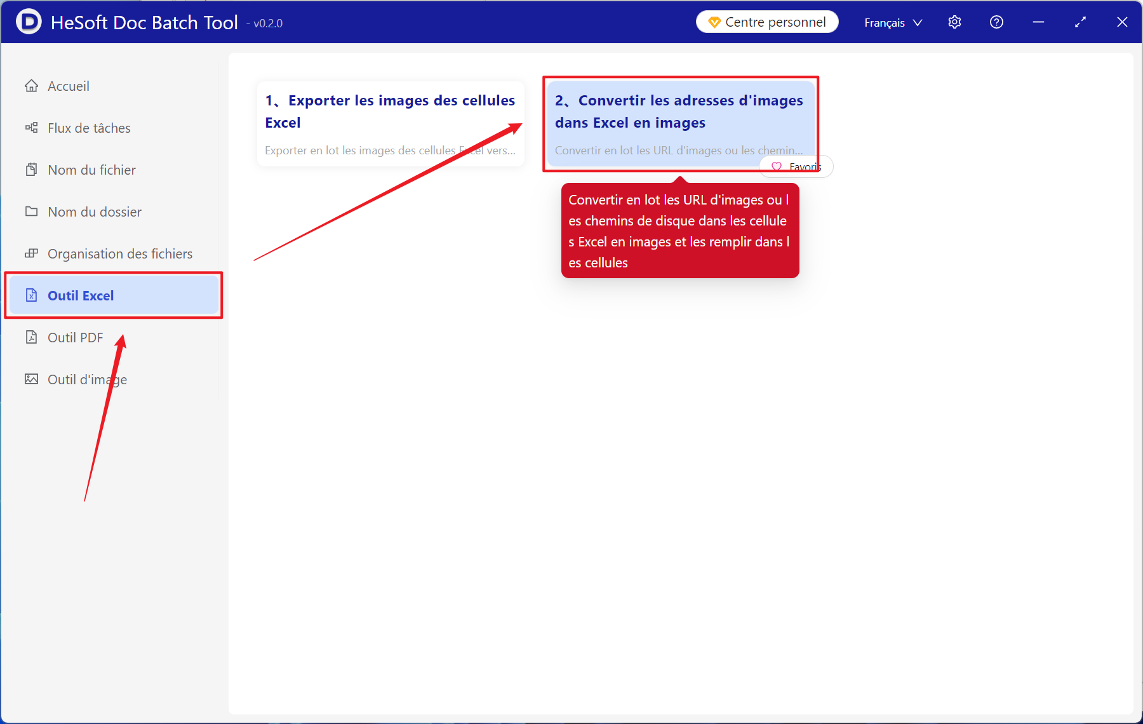
Task: Click the Organisation des fichiers icon
Action: coord(31,253)
